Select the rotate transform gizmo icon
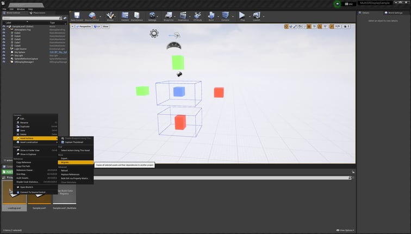Viewport: 411px width, 234px height. pos(291,27)
